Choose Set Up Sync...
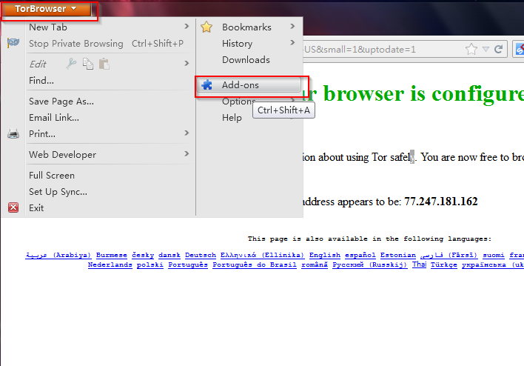The height and width of the screenshot is (366, 524). click(58, 192)
